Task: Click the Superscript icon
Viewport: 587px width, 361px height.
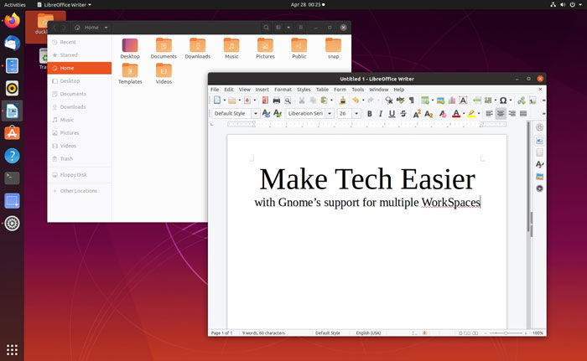Action: 417,114
